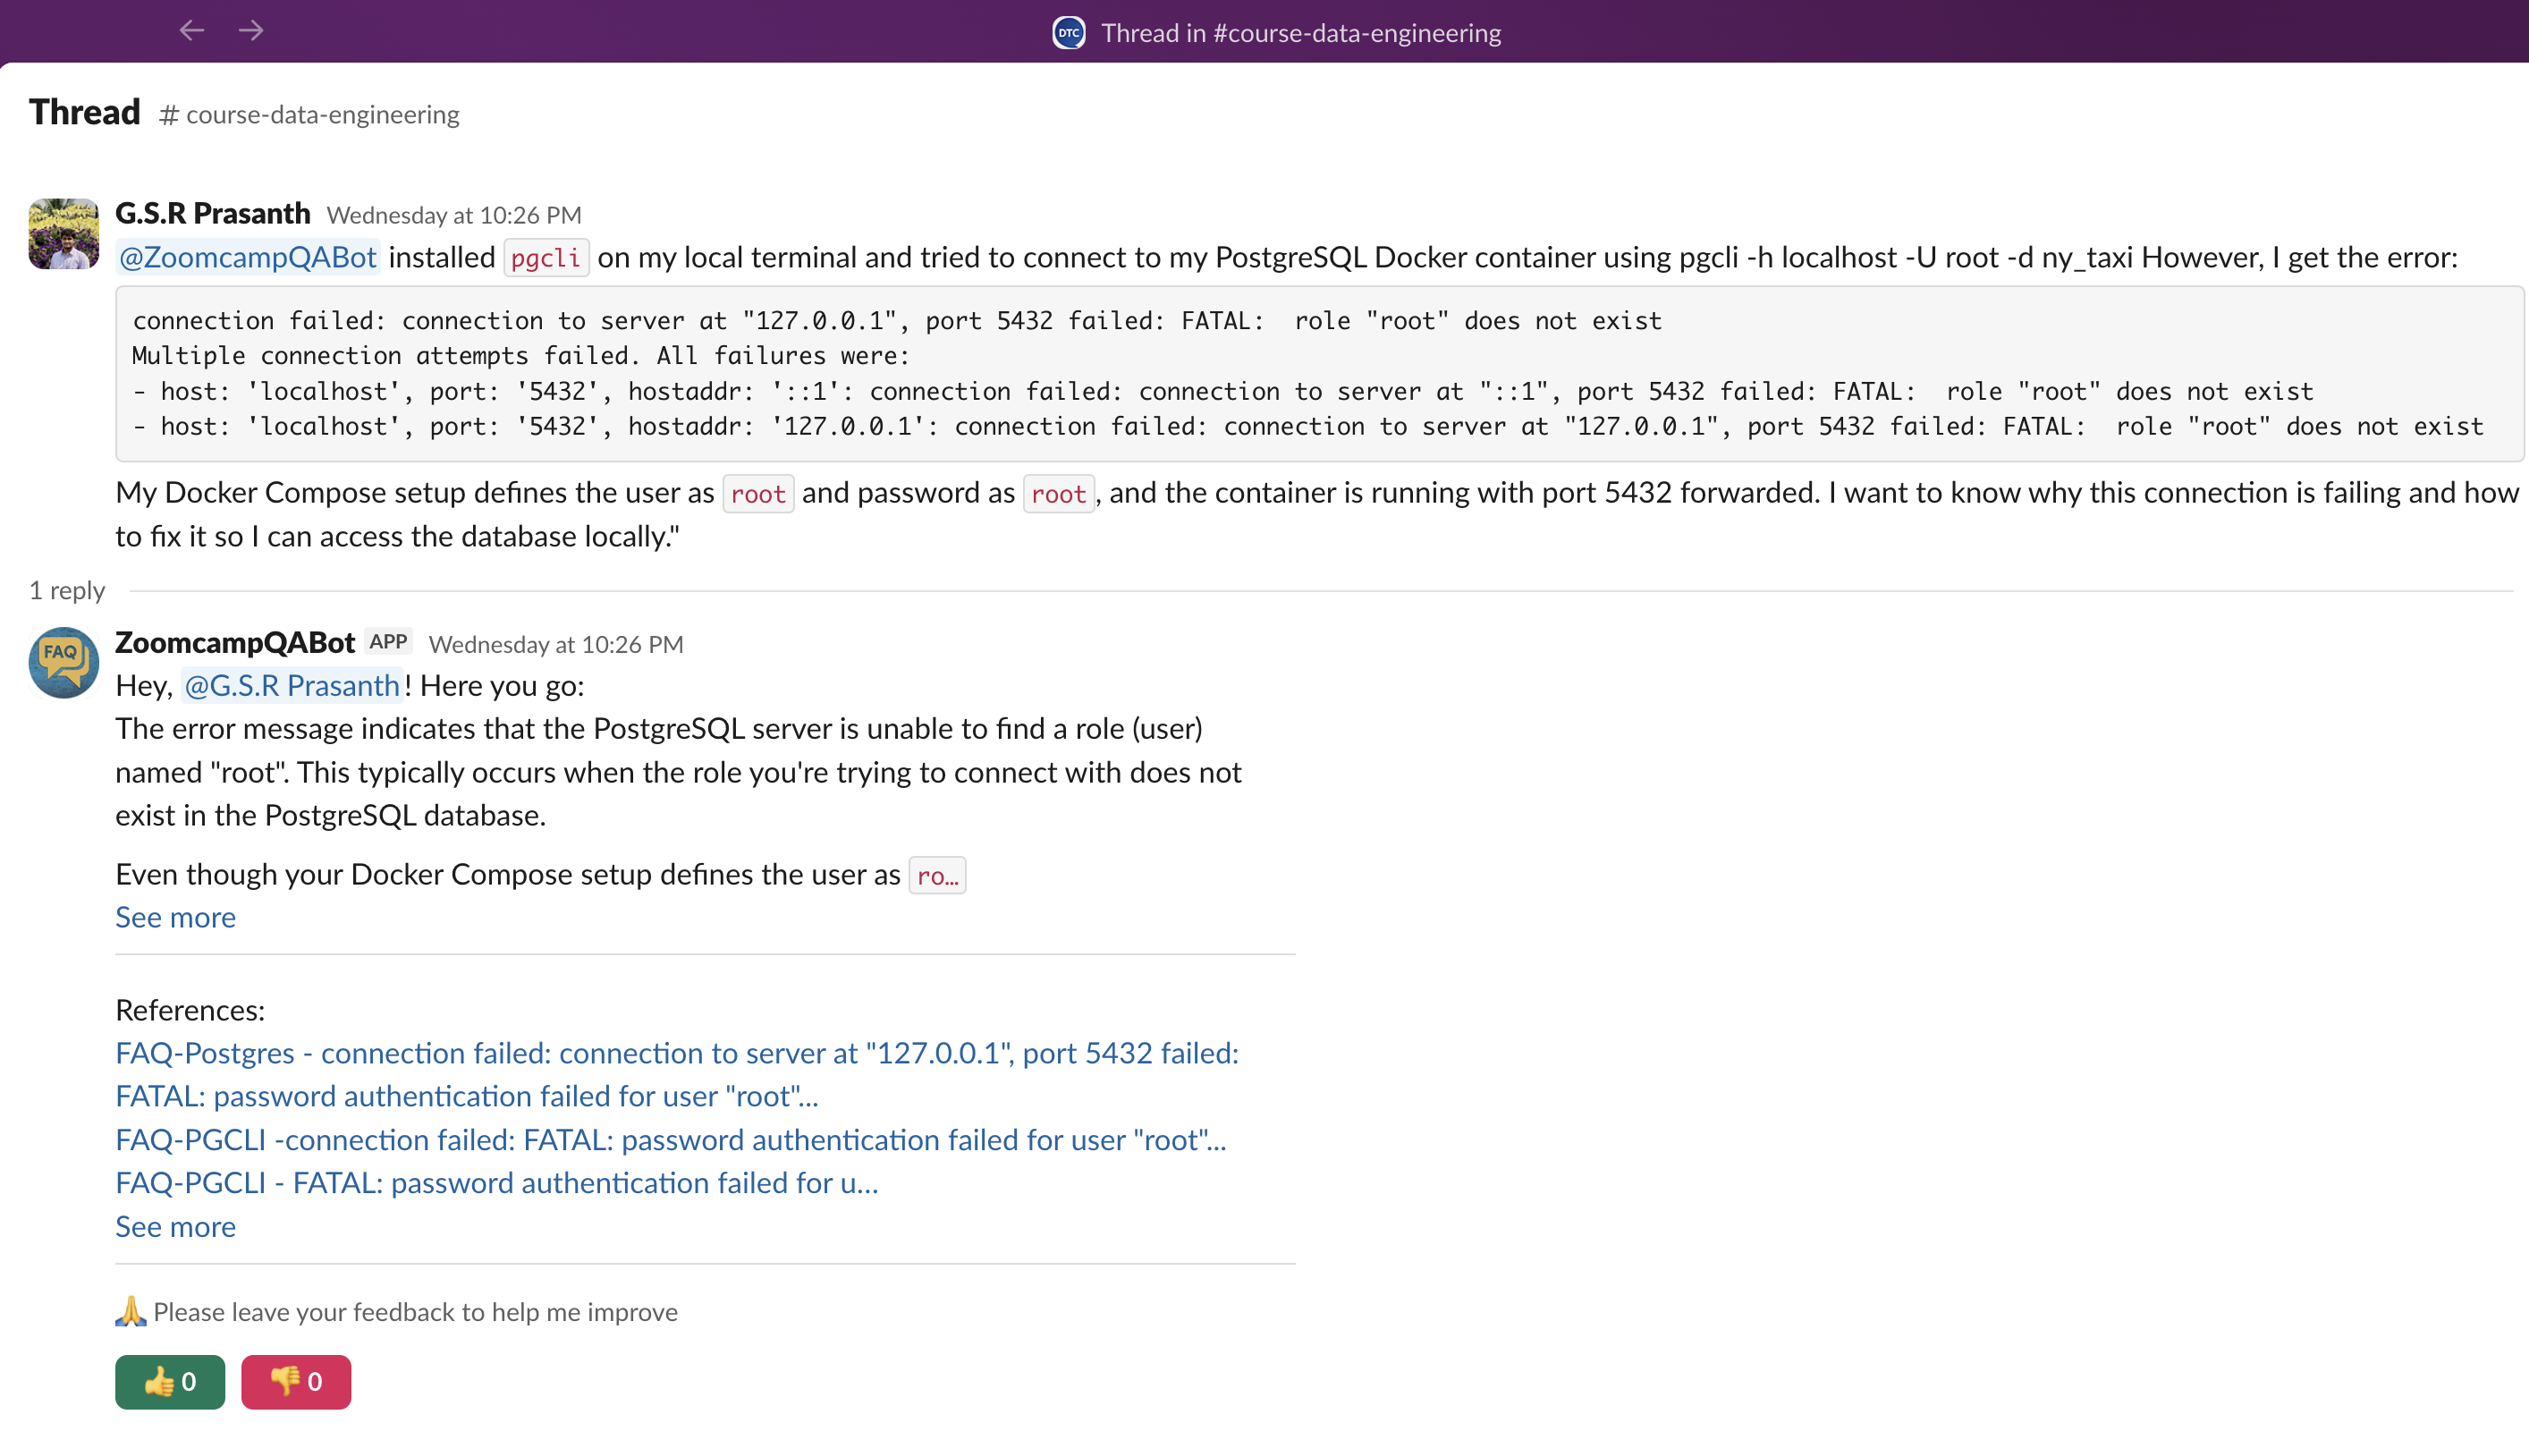
Task: Click the forward navigation arrow
Action: (251, 30)
